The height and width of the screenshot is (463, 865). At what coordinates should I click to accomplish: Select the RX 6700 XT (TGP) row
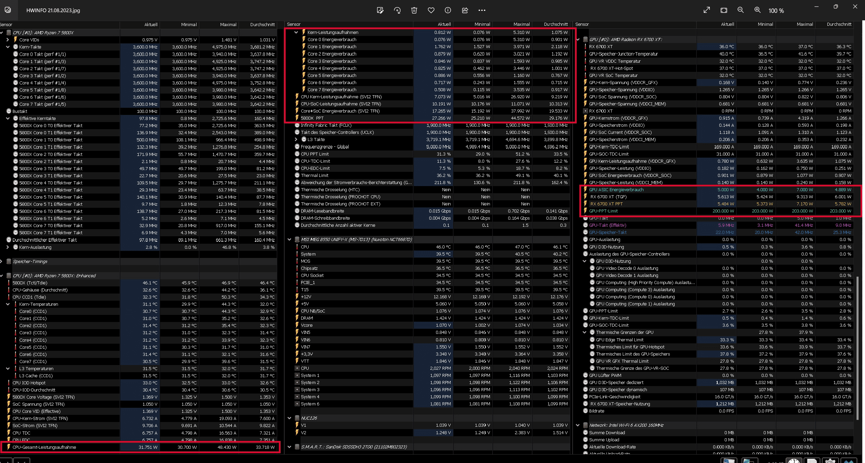click(x=717, y=197)
